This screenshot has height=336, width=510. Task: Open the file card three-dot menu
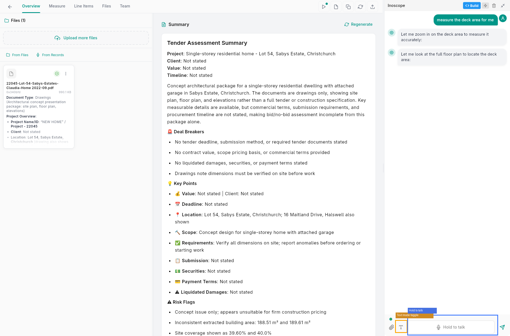(x=66, y=74)
